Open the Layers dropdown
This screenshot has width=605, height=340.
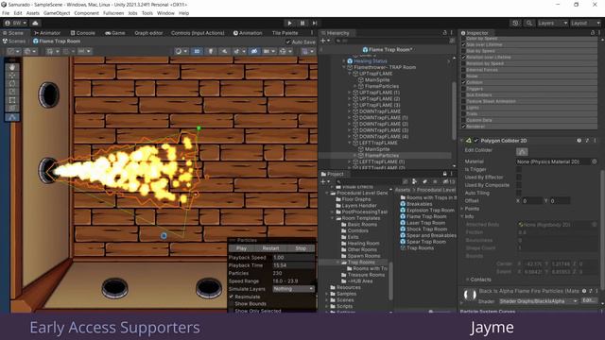point(552,23)
